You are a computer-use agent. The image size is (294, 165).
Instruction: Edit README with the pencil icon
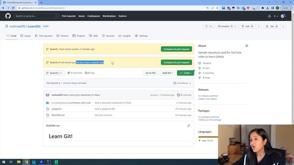(x=189, y=126)
